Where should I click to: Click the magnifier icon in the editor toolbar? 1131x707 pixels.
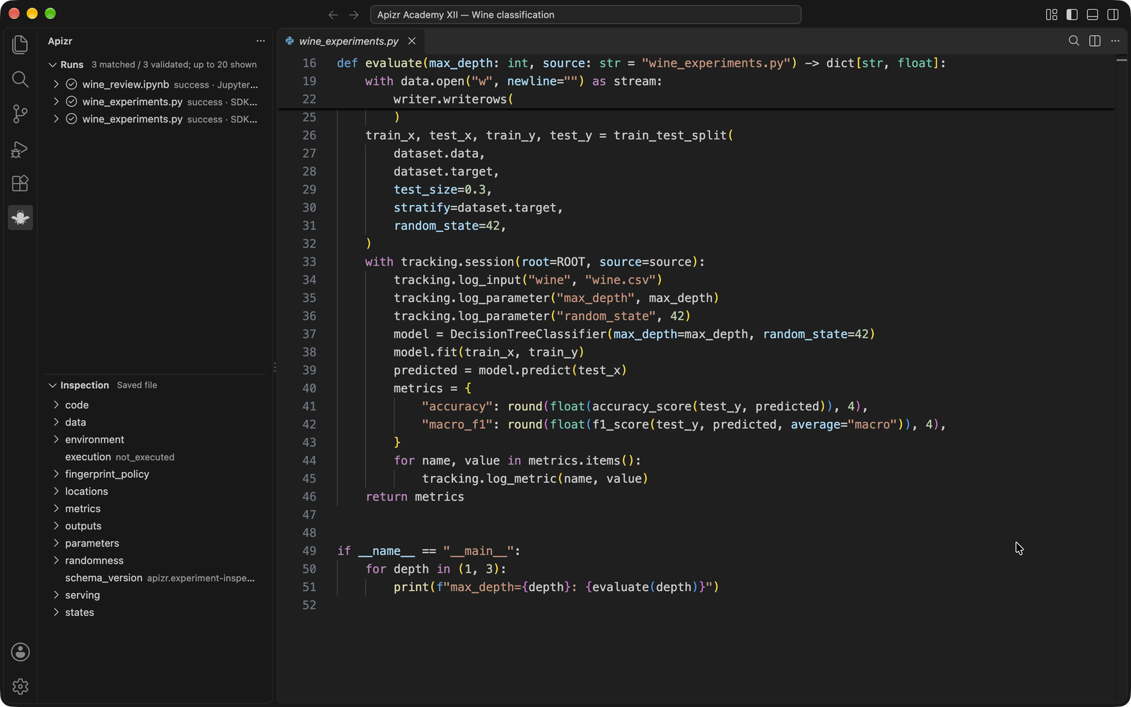[x=1074, y=41]
